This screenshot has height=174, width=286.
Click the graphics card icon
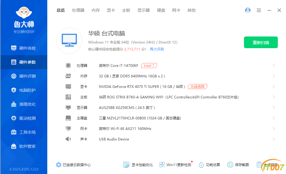[x=68, y=86]
